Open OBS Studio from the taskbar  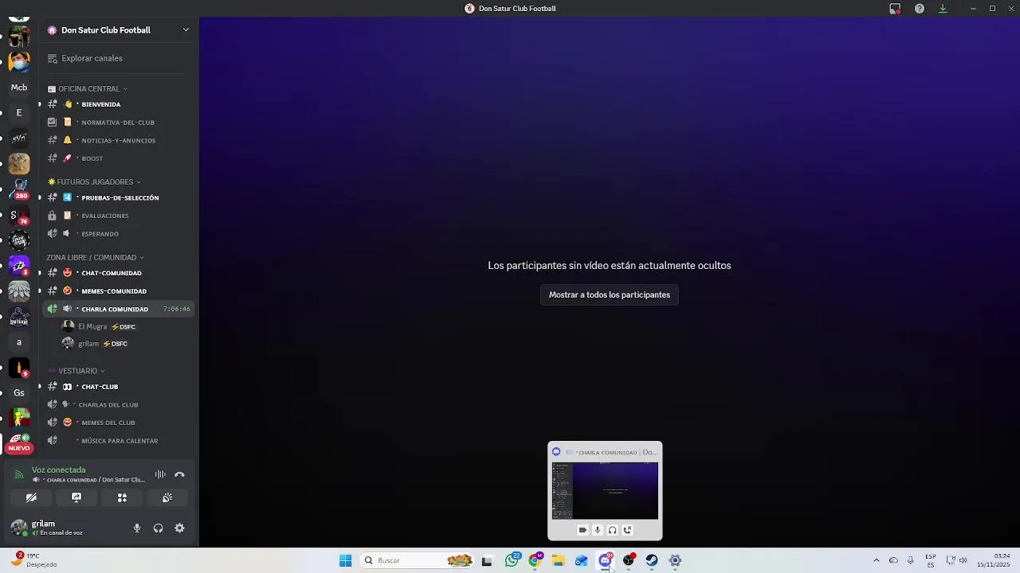click(x=629, y=560)
